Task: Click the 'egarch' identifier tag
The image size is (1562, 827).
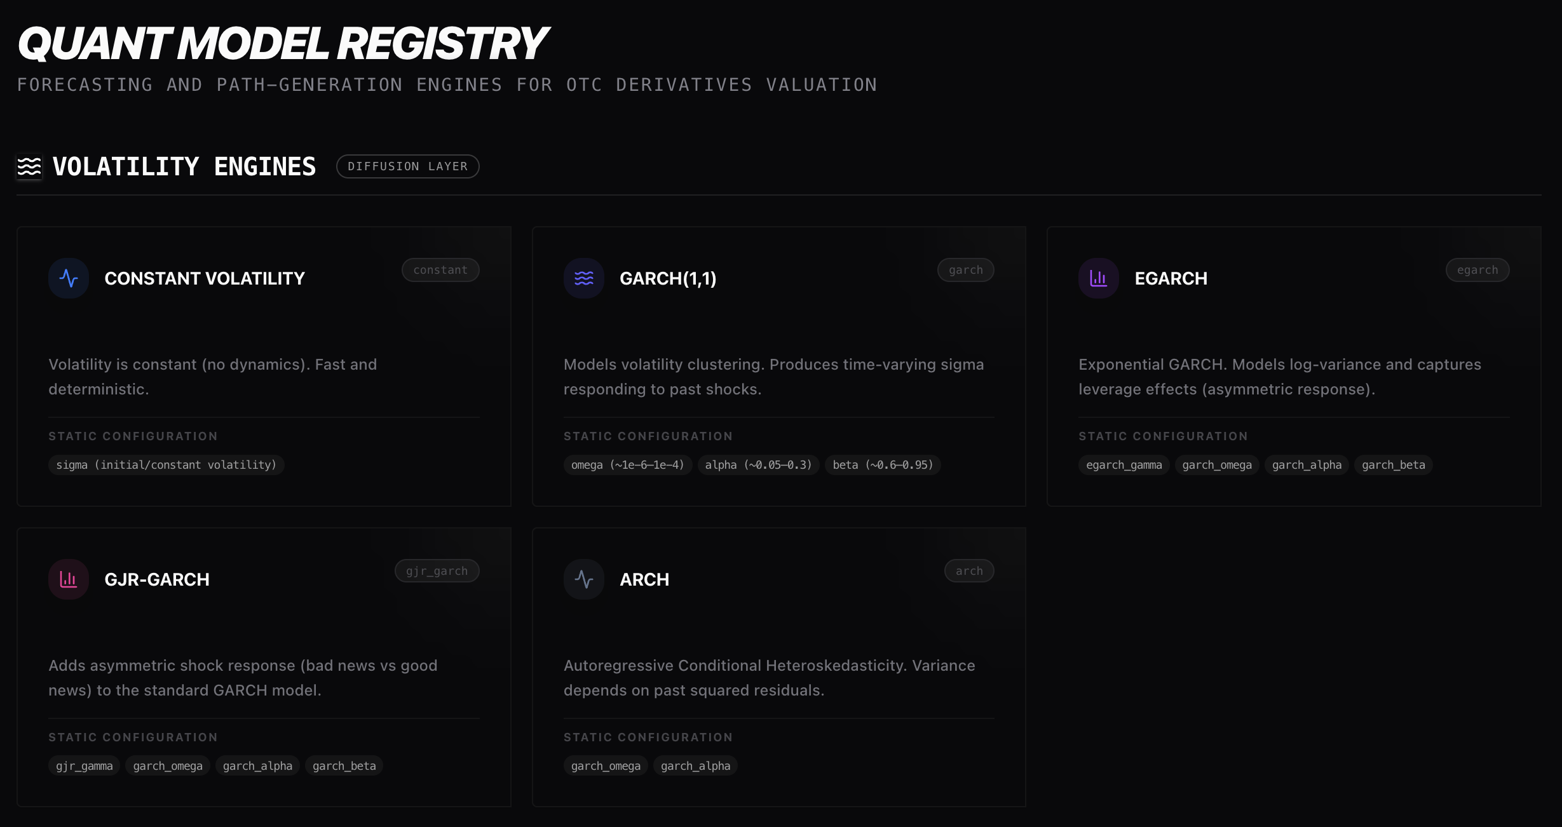Action: coord(1477,270)
